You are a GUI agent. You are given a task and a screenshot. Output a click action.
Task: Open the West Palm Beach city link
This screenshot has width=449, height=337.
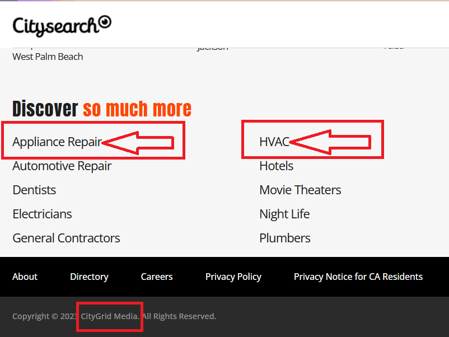click(48, 57)
